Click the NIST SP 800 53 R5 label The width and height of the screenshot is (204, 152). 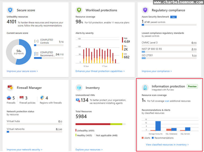152,49
